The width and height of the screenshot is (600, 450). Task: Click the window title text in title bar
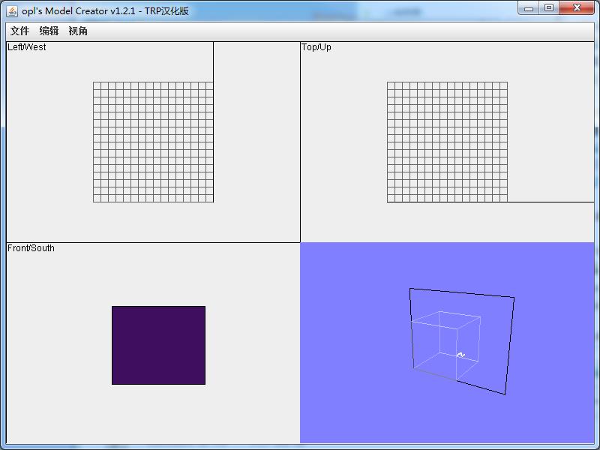(105, 10)
